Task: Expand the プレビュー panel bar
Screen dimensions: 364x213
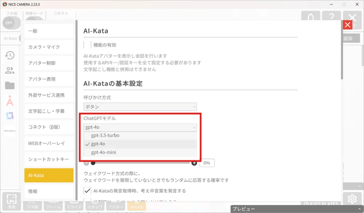Action: [x=297, y=209]
